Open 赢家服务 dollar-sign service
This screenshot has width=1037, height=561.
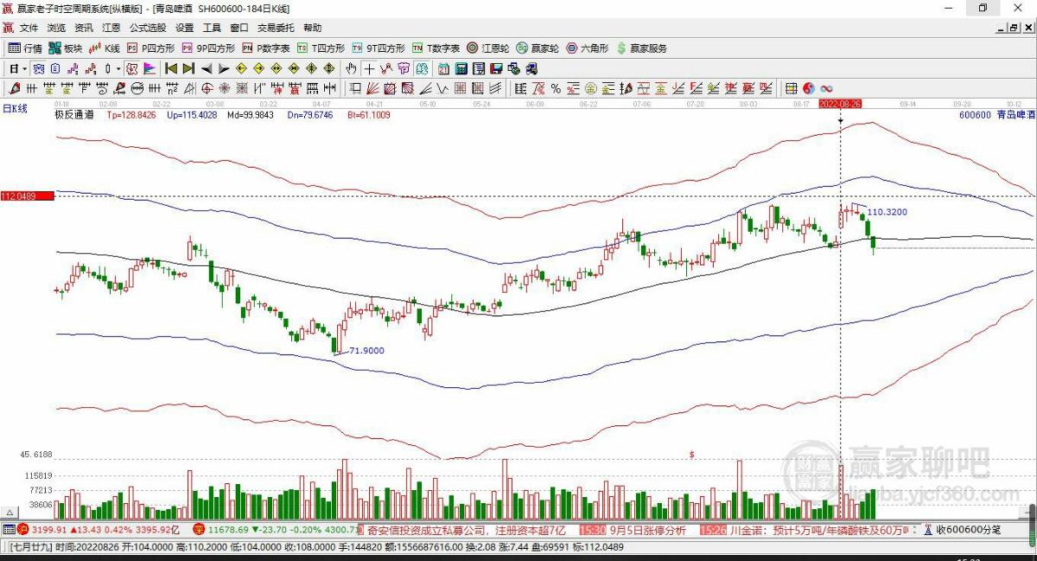coord(641,48)
